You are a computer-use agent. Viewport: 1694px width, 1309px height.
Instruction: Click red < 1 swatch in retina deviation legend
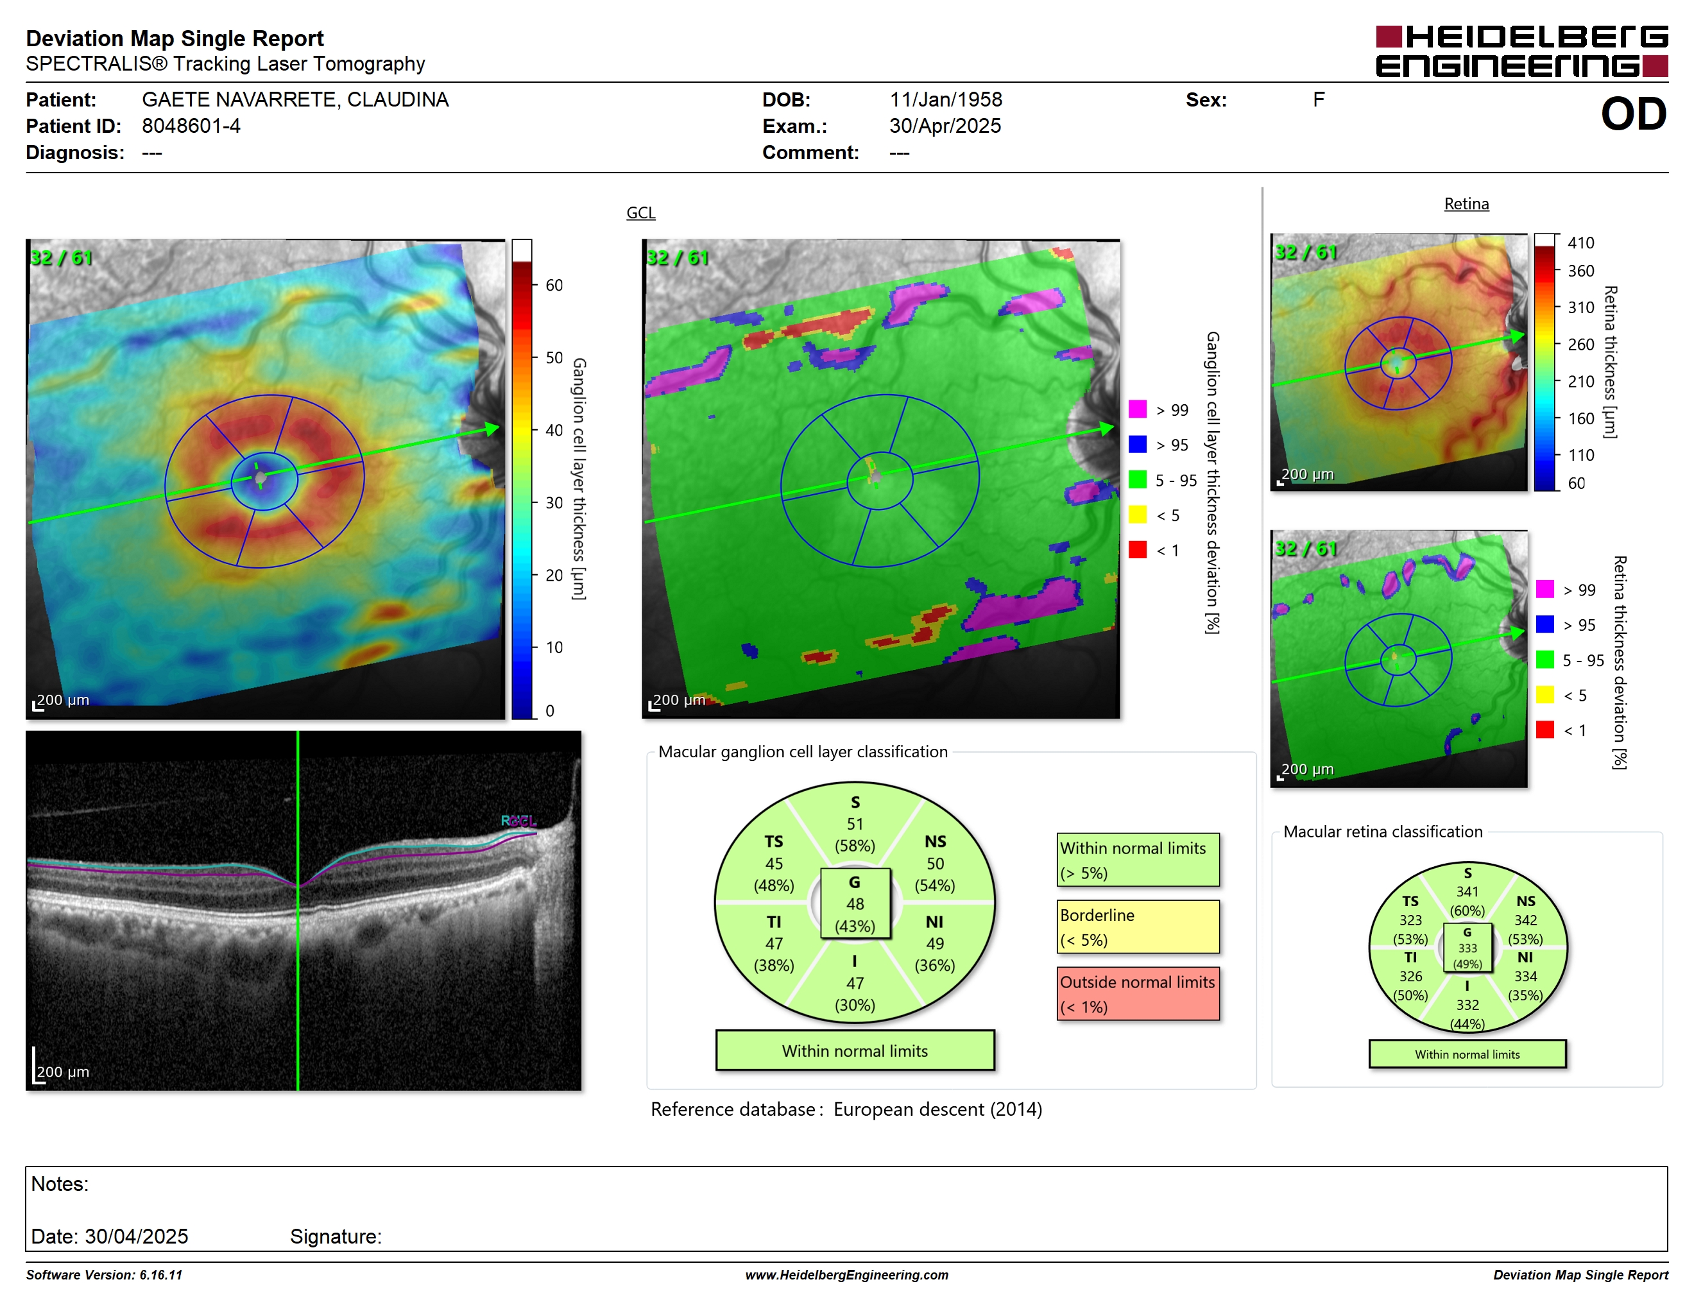click(1544, 729)
